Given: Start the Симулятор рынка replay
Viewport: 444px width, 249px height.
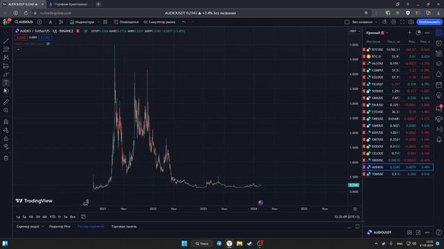Looking at the screenshot, I should coord(159,22).
